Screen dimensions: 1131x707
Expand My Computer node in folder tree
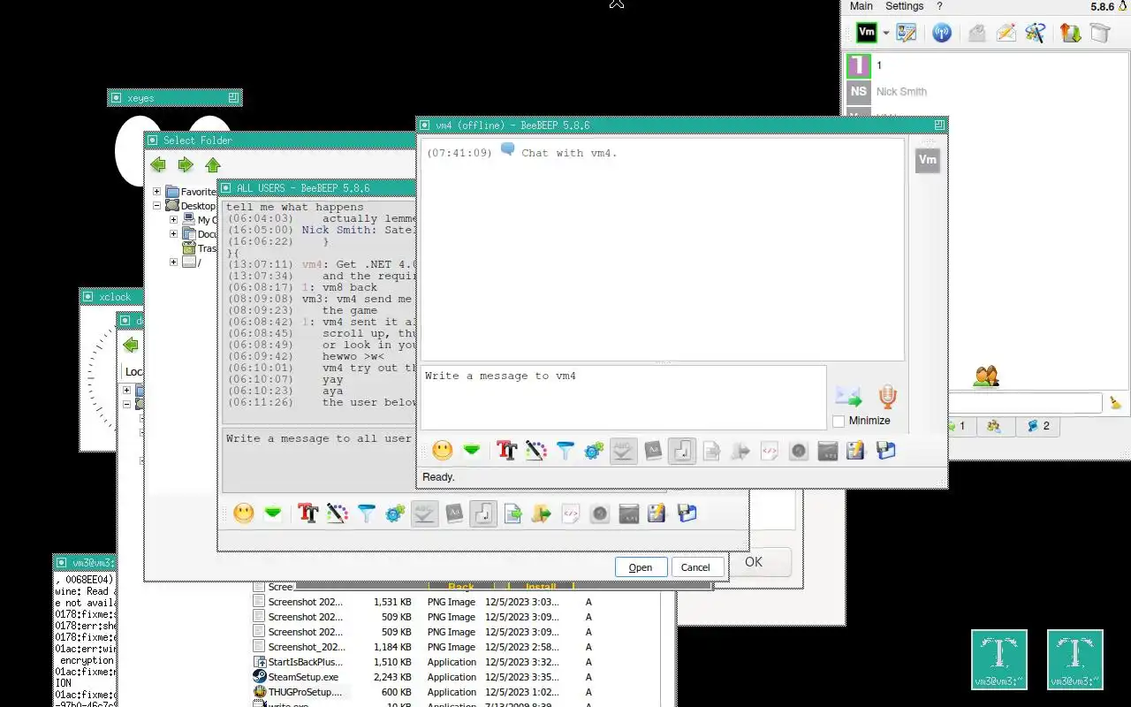[x=174, y=220]
